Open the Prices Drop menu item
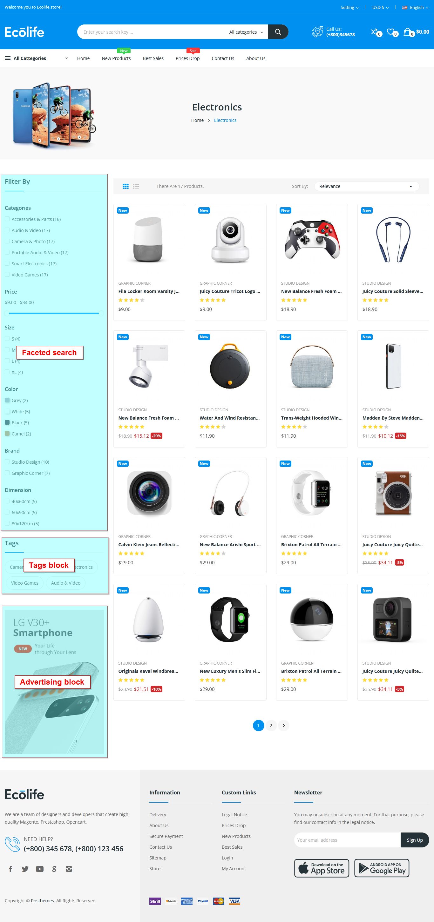Image resolution: width=434 pixels, height=922 pixels. click(x=187, y=58)
